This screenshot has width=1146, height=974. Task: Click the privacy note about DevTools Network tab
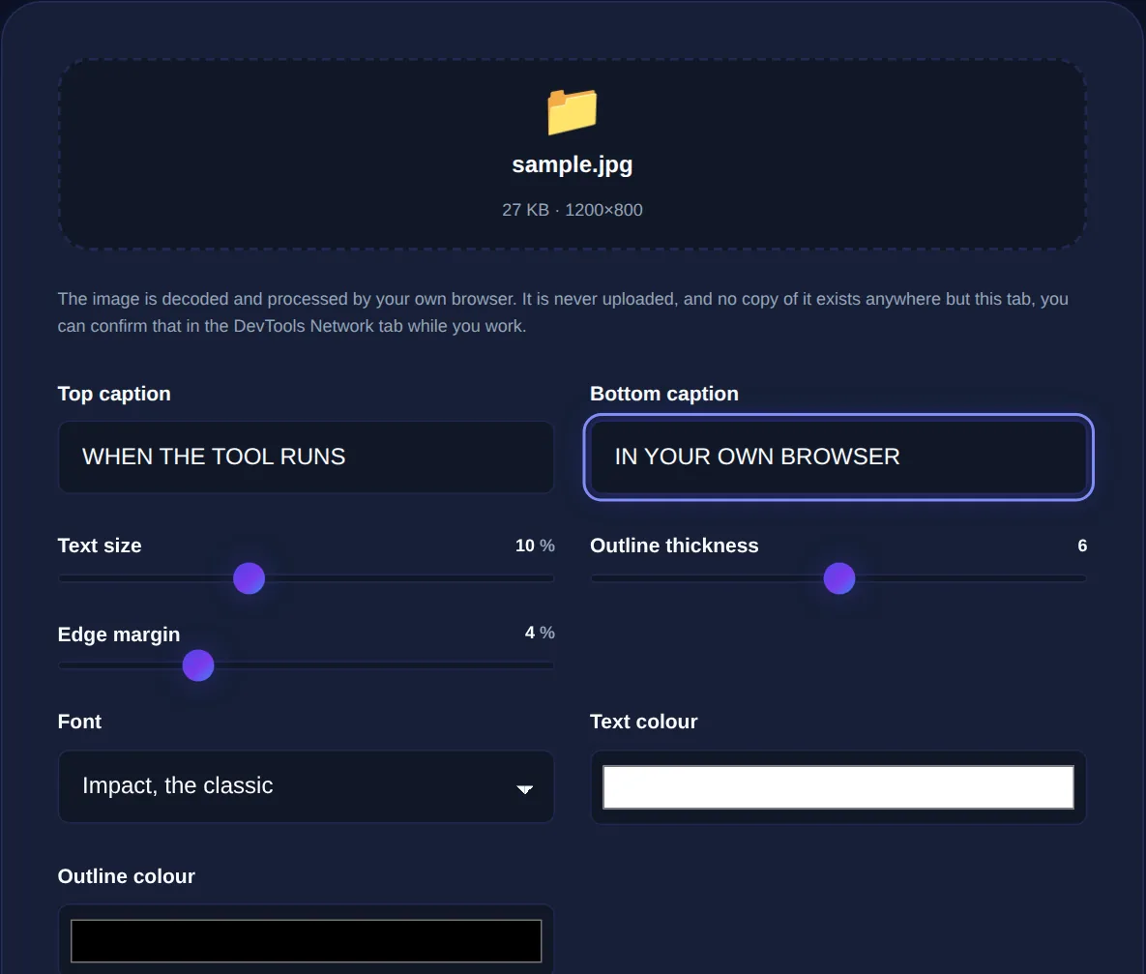564,312
